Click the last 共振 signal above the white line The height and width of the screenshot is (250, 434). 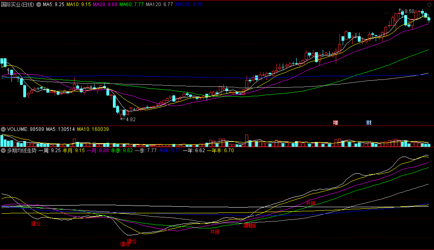click(311, 203)
